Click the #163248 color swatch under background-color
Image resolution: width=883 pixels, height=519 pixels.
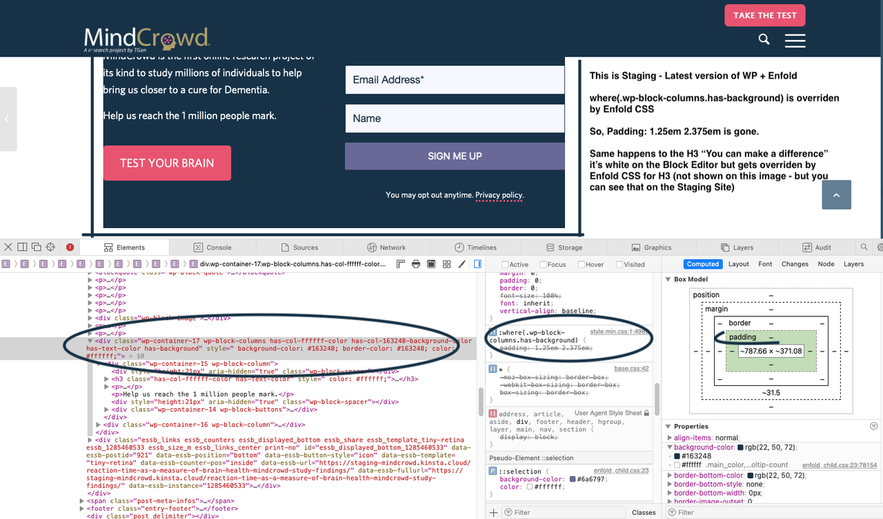(x=677, y=456)
